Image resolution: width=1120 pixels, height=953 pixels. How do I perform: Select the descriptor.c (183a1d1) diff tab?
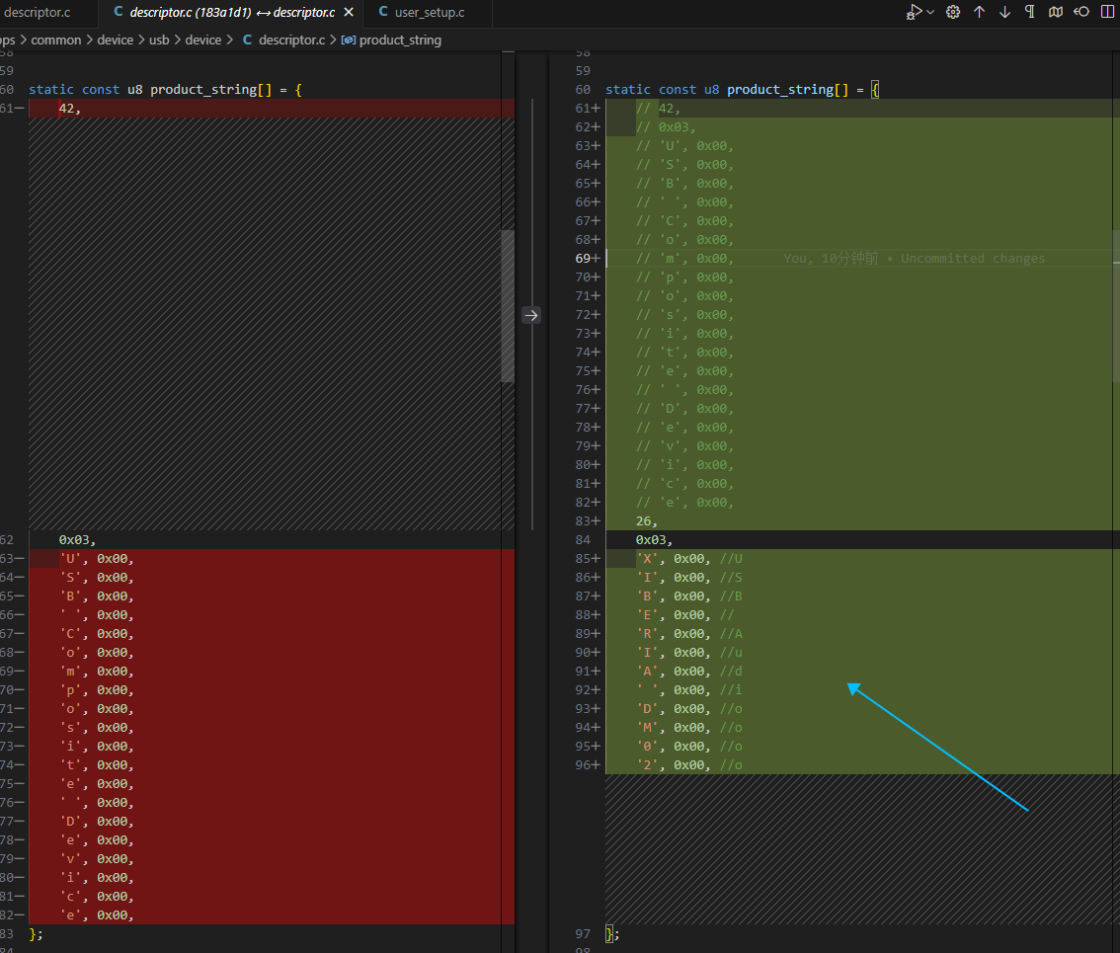pyautogui.click(x=232, y=12)
